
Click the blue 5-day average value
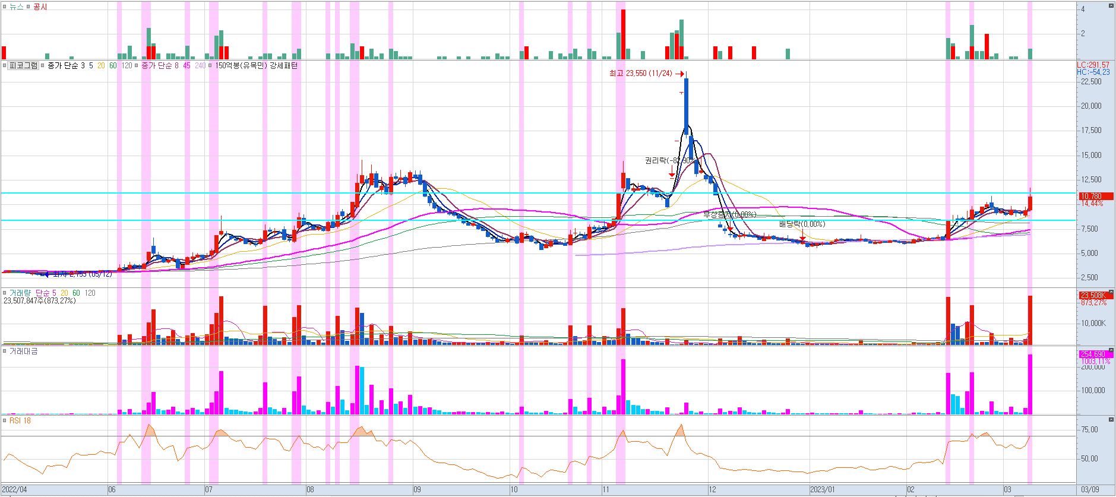pyautogui.click(x=91, y=65)
